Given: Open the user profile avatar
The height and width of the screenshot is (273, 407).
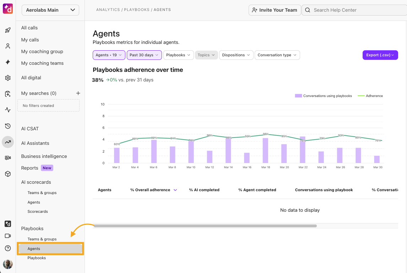Looking at the screenshot, I should point(8,264).
